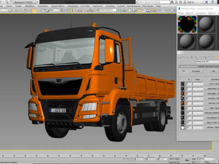Click the Help question mark icon
Screen dimensions: 219x164
pos(213,2)
